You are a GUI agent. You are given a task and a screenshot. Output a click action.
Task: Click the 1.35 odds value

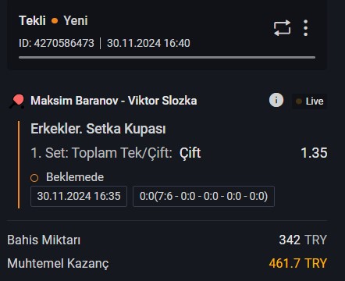coord(314,153)
